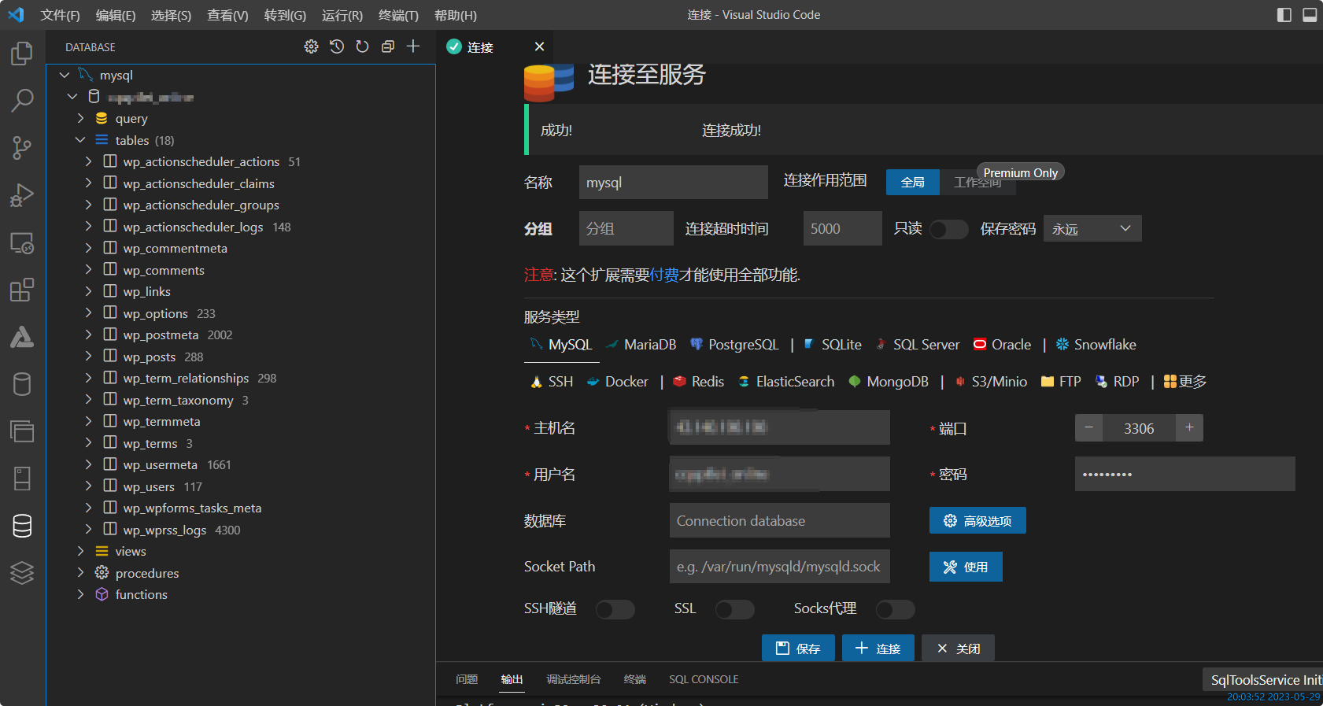Toggle the 只读 read-only switch
This screenshot has height=706, width=1323.
click(x=948, y=229)
